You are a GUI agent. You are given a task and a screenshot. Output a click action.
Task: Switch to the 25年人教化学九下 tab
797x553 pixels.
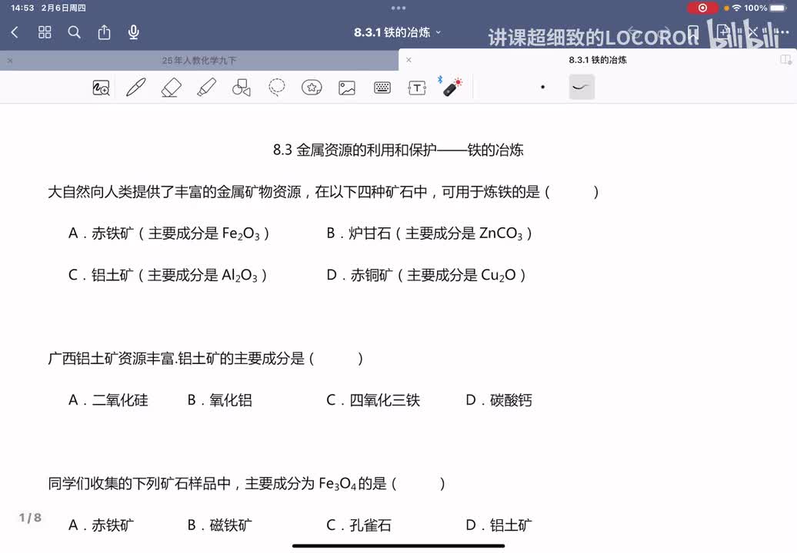199,61
